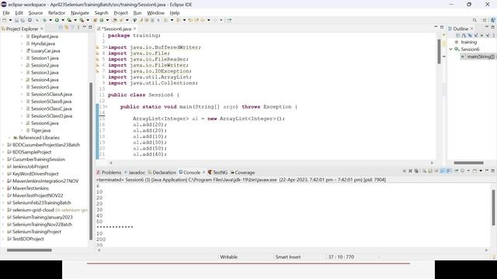Select the JenkinsJobProject project
Image resolution: width=497 pixels, height=279 pixels.
30,167
